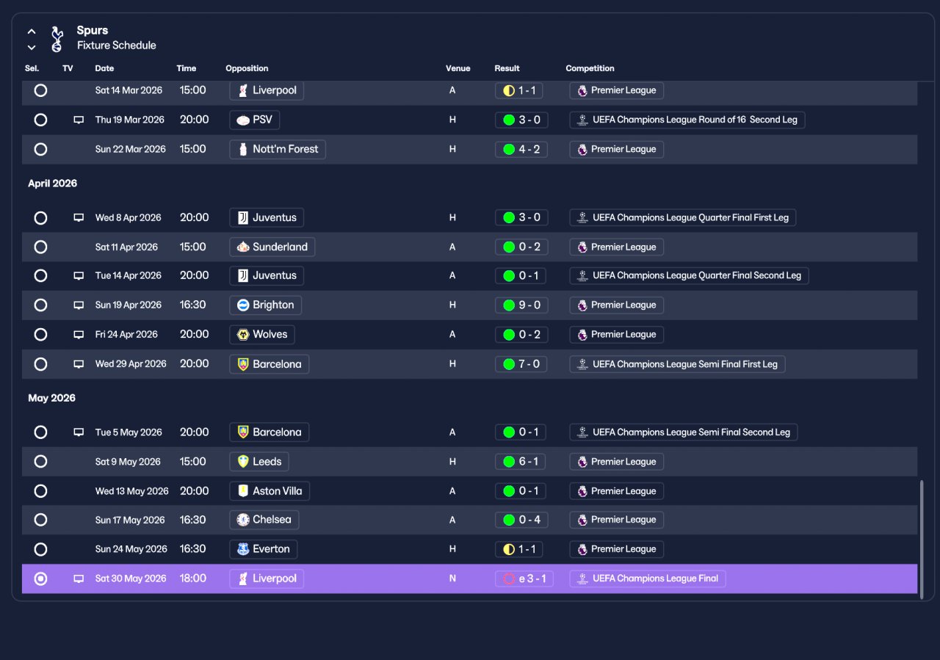Sort by the Competition column header
Image resolution: width=940 pixels, height=660 pixels.
tap(590, 68)
